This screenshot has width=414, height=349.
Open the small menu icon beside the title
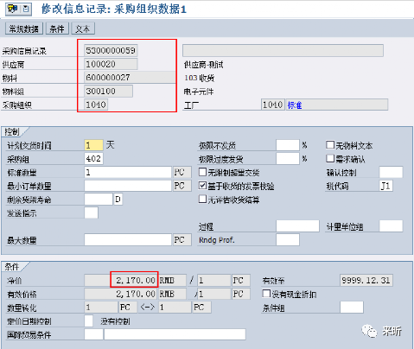click(26, 9)
